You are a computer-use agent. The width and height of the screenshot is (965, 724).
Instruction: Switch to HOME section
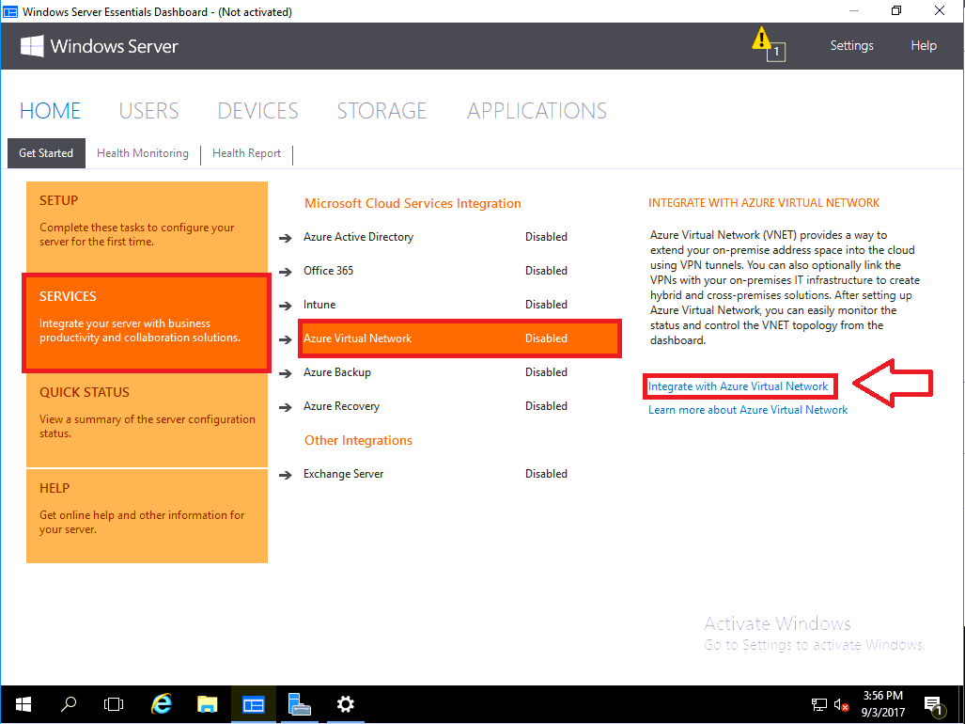click(x=50, y=111)
